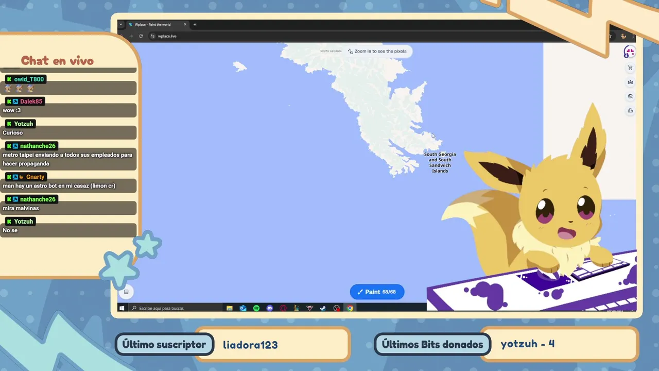
Task: Click the Chrome icon in the taskbar
Action: coord(350,308)
